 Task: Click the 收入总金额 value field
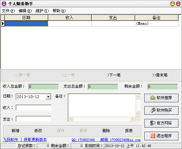pyautogui.click(x=43, y=87)
